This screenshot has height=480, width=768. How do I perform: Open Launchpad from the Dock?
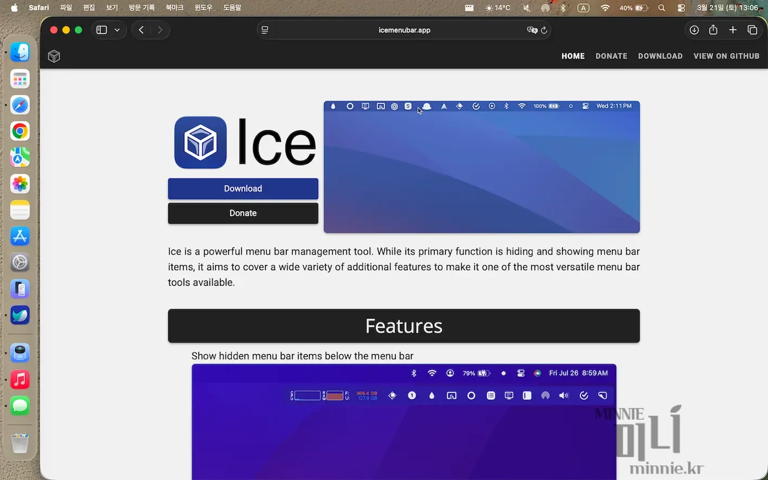pyautogui.click(x=20, y=79)
